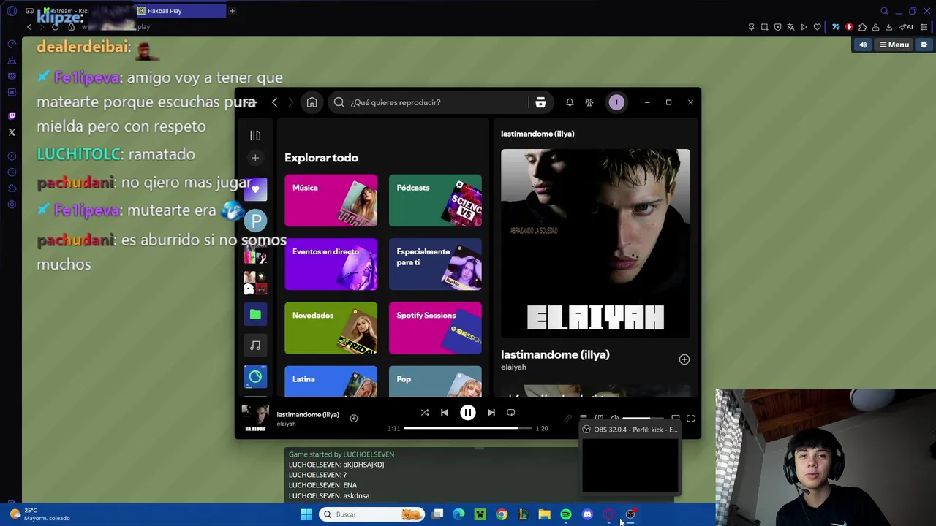This screenshot has width=936, height=526.
Task: Open Spotify friend activity icon
Action: tap(589, 102)
